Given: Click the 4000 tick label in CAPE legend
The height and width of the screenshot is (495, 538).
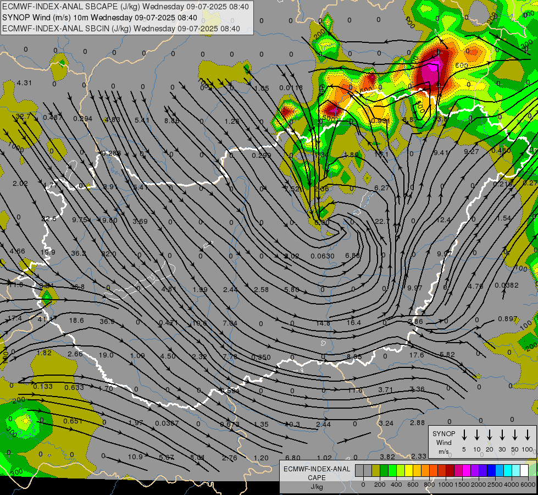Looking at the screenshot, I should [x=512, y=485].
